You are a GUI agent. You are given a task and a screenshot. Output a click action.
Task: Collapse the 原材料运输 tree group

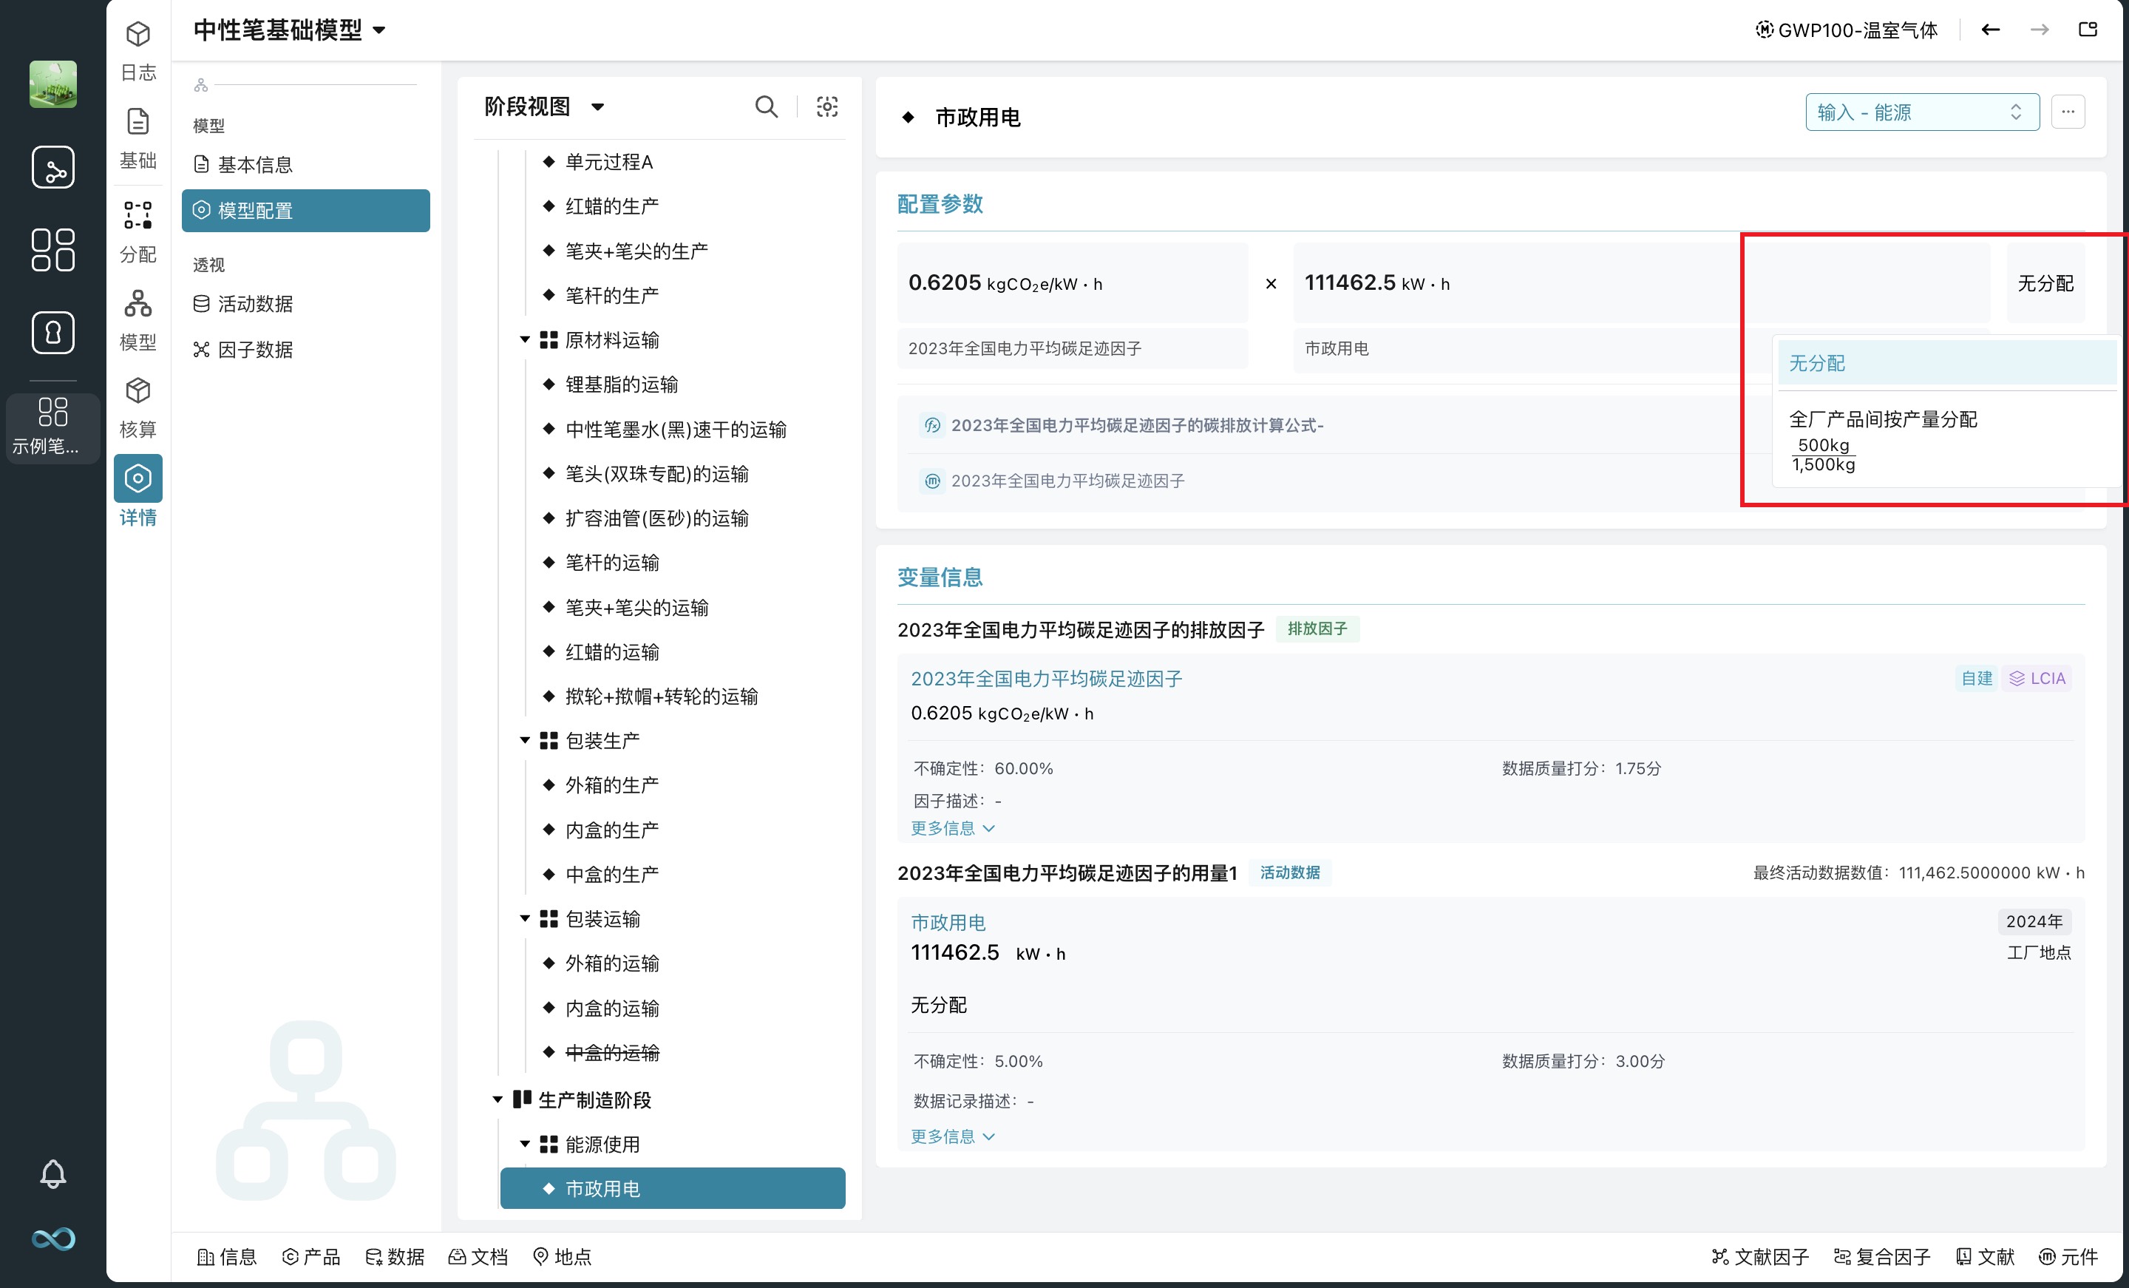click(524, 339)
